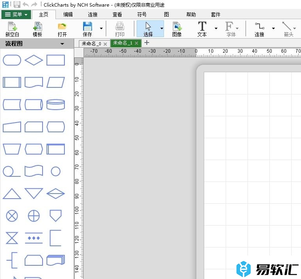Expand the Select (选择) dropdown arrow
Screen dimensions: 301x279
tap(162, 28)
